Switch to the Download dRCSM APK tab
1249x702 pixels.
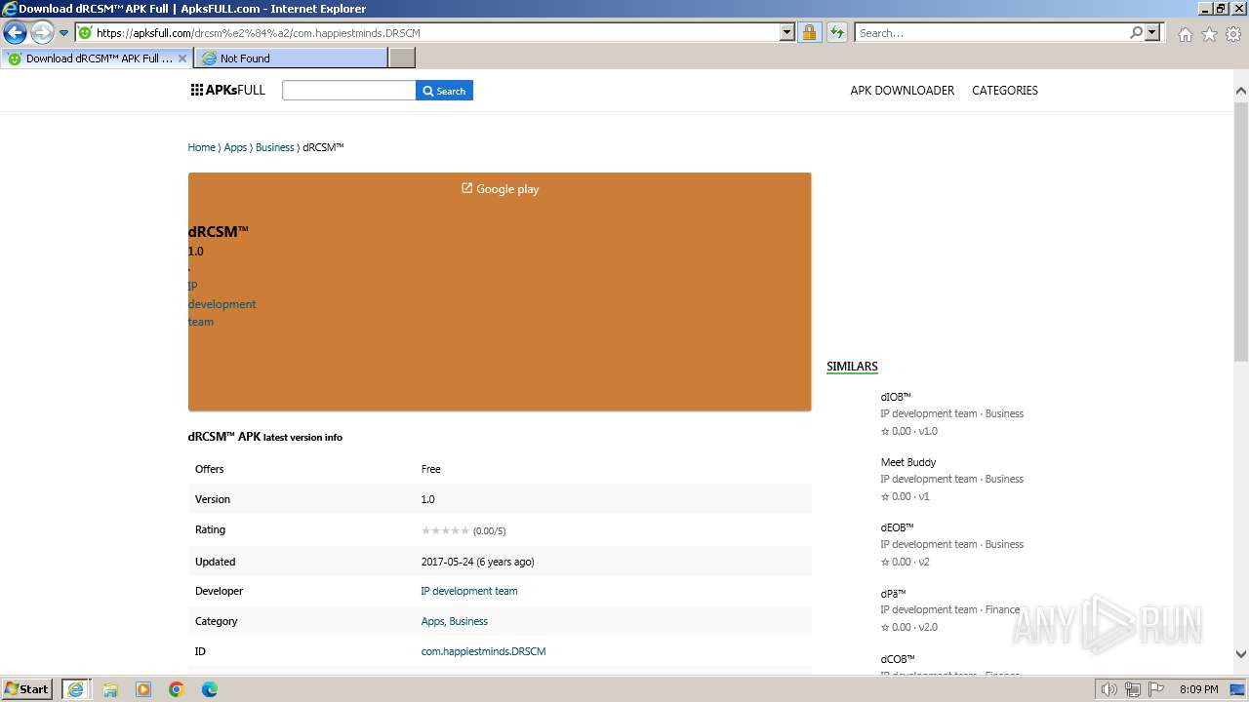point(98,58)
